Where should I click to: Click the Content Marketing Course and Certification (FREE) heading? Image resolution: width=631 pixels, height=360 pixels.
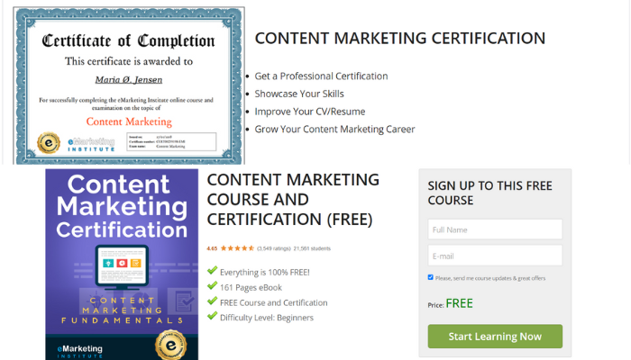(x=293, y=200)
